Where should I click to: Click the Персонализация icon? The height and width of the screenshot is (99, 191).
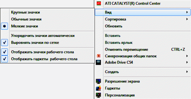pyautogui.click(x=98, y=95)
